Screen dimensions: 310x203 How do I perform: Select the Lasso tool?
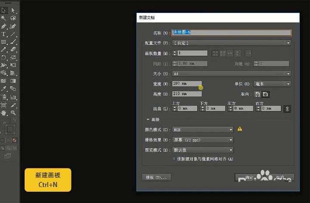pyautogui.click(x=13, y=18)
